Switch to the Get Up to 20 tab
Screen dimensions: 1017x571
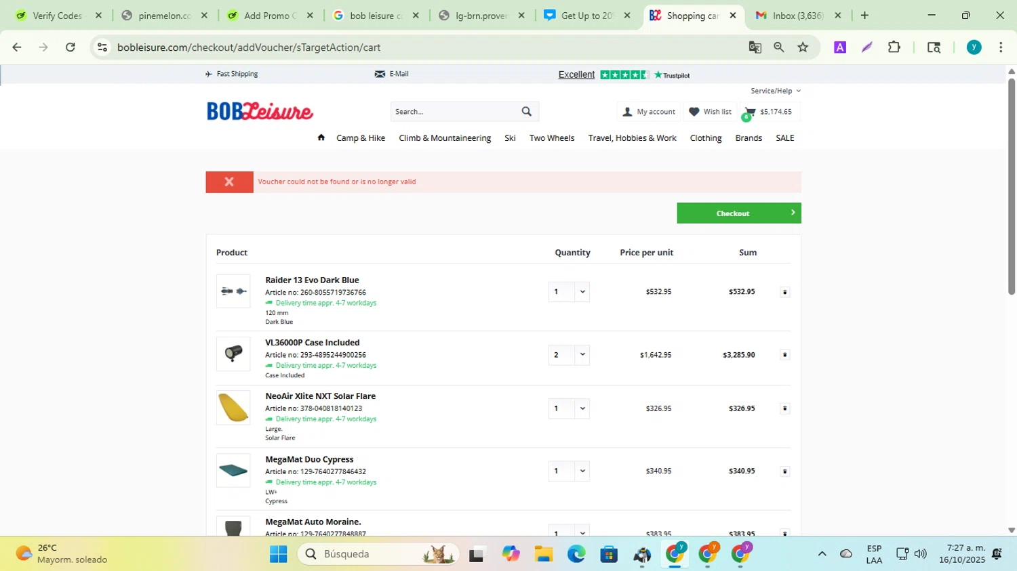tap(586, 16)
